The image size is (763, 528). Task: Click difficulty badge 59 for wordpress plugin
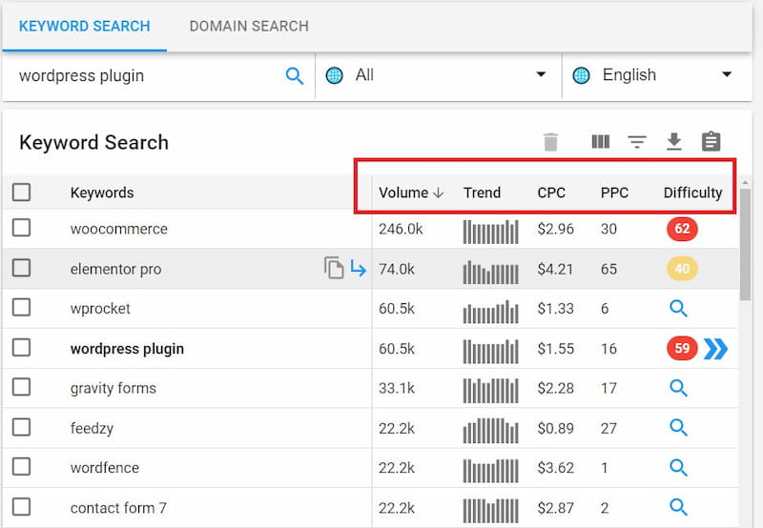[x=682, y=348]
